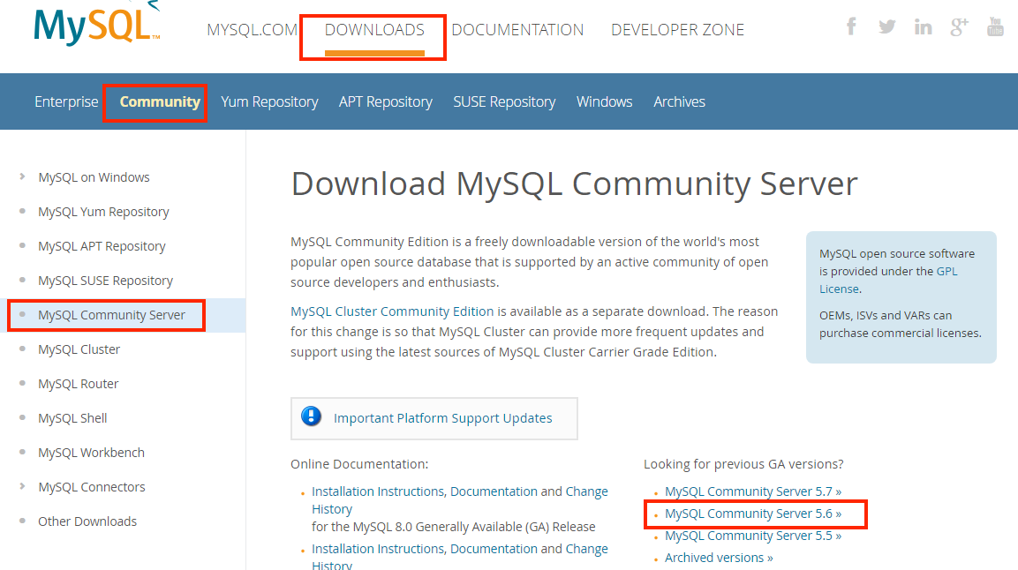Click the Download MySQL Community Server heading
This screenshot has width=1018, height=570.
[x=574, y=184]
